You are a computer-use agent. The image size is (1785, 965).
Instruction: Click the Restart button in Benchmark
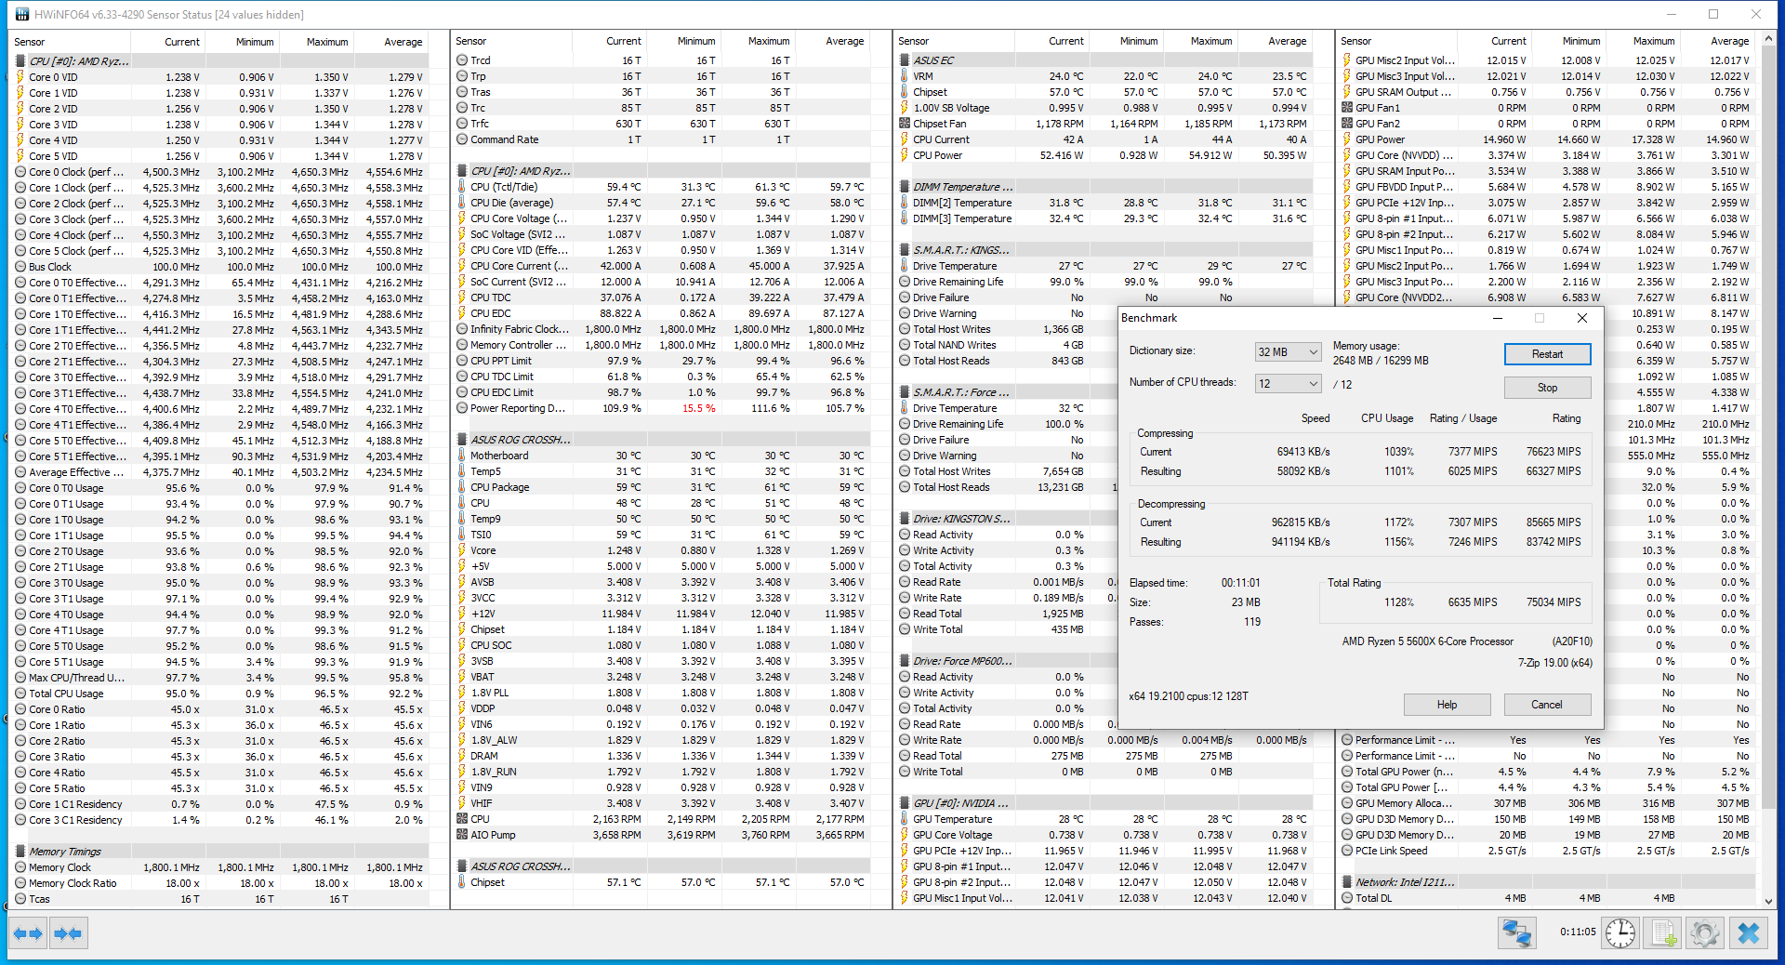tap(1547, 354)
